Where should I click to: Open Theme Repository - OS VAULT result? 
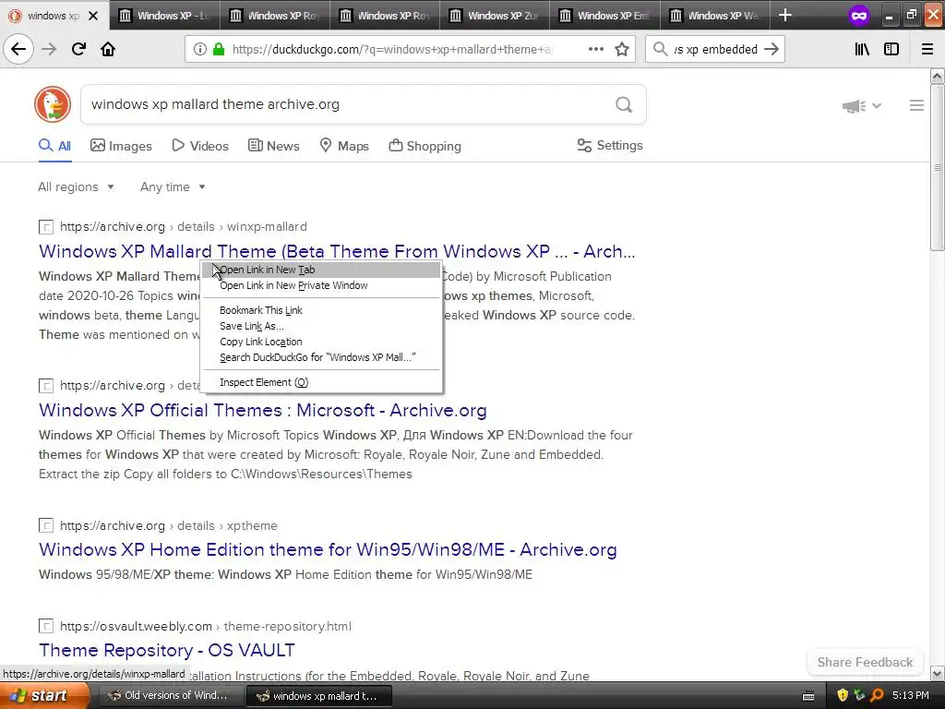(167, 650)
